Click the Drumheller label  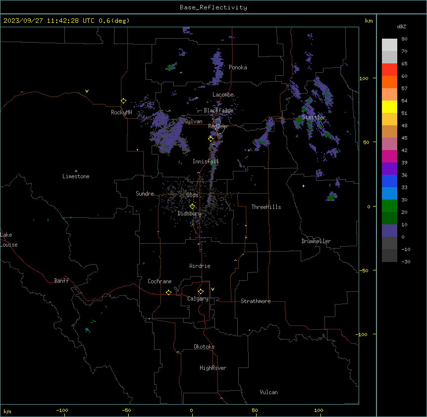[316, 241]
